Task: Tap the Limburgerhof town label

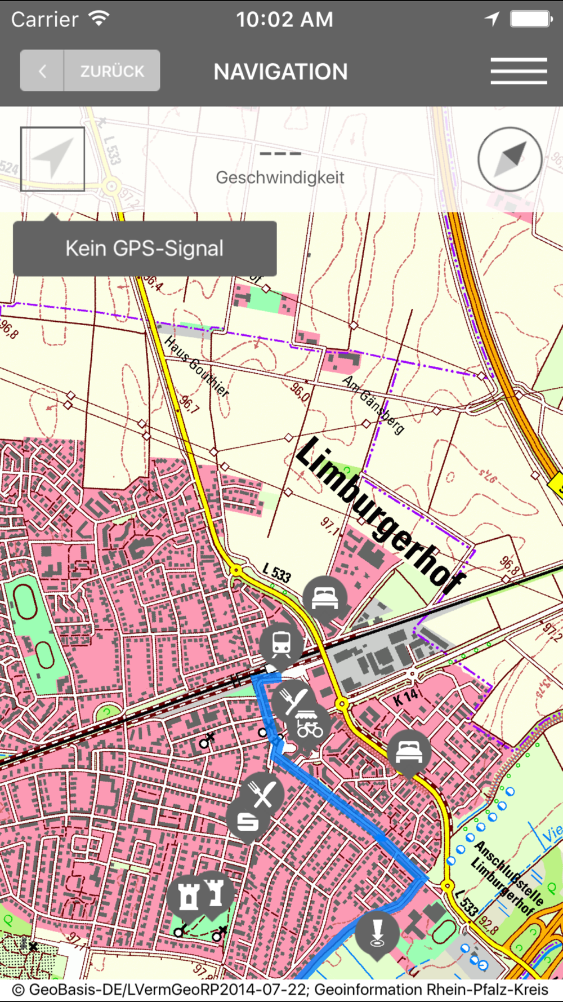Action: [381, 514]
